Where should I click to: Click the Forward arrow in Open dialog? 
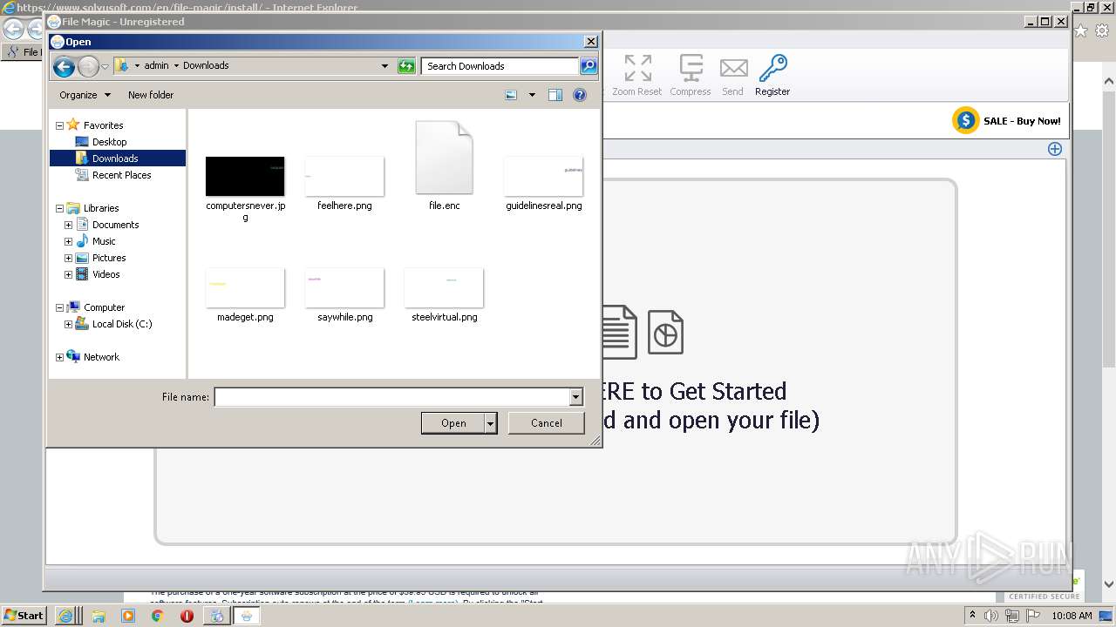(x=88, y=66)
